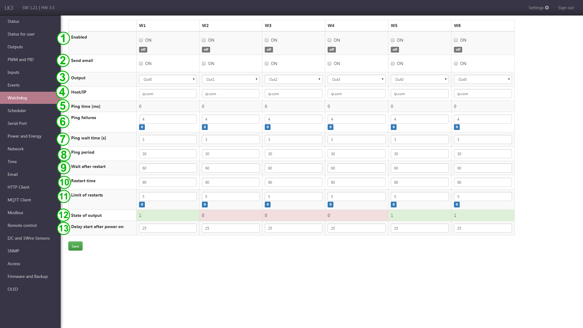This screenshot has width=583, height=328.
Task: Enable watchdog W5 checkbox
Action: [393, 40]
